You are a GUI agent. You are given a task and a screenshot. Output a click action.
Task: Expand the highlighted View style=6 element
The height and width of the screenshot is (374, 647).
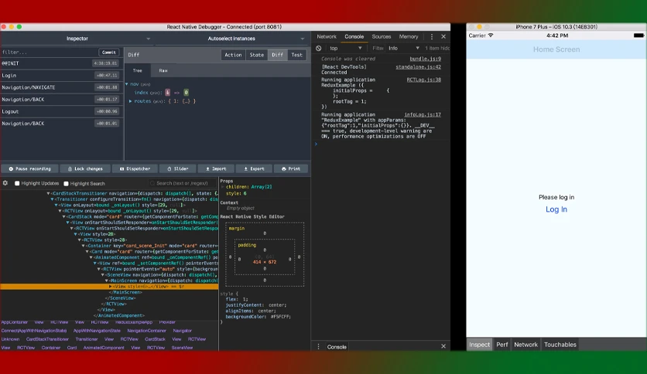(x=110, y=286)
